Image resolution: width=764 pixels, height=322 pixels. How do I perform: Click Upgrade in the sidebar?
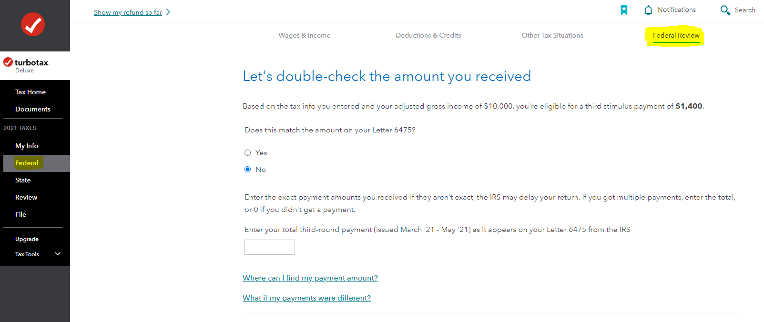coord(27,239)
